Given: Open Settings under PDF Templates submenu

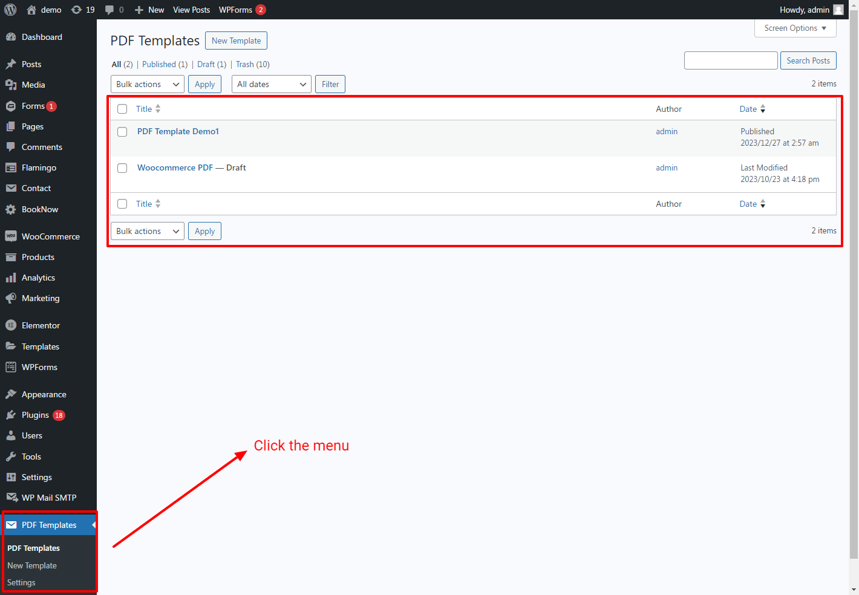Looking at the screenshot, I should 21,582.
